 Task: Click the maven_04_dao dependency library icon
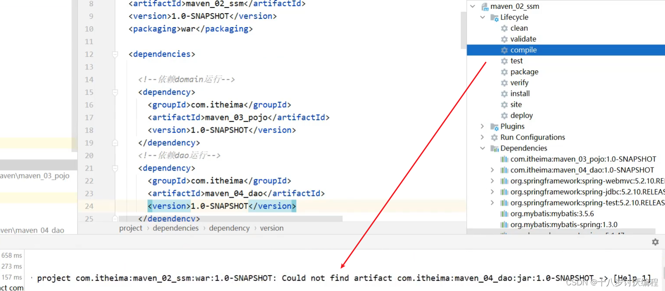point(504,170)
